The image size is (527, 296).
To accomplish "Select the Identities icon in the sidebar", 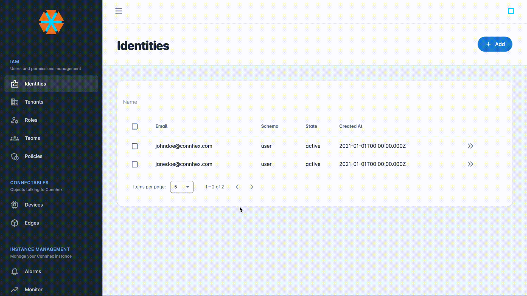I will [x=14, y=84].
